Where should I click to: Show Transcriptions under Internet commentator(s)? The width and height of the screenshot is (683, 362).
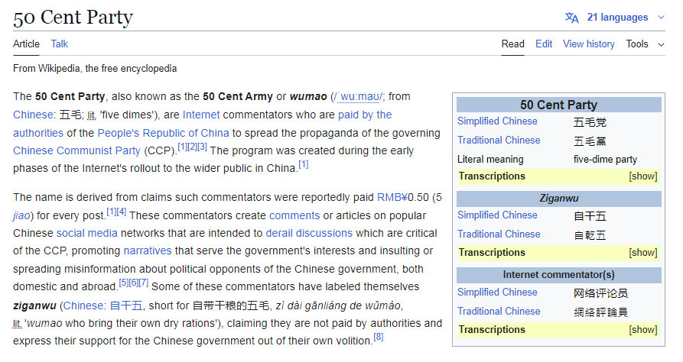point(643,330)
